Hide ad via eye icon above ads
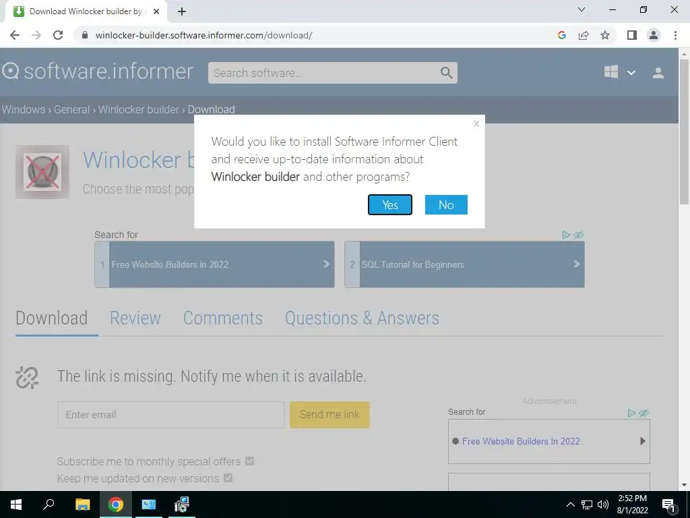The image size is (690, 518). pos(579,235)
